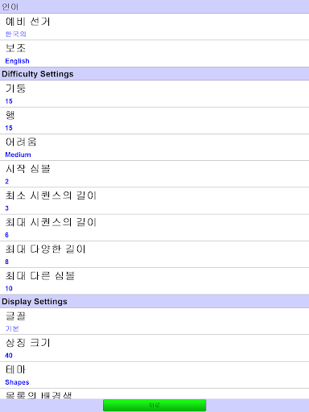Adjust 상징 크기 symbol size of 40
Image resolution: width=309 pixels, height=412 pixels.
coord(154,348)
